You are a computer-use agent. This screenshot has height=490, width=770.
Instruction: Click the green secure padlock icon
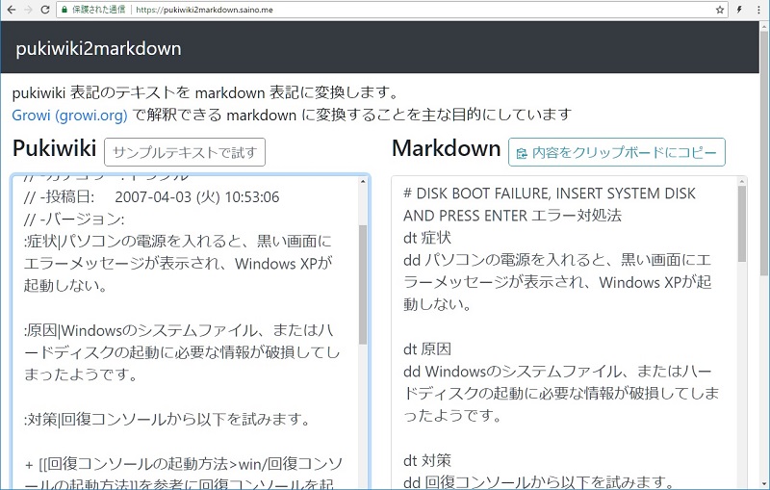coord(64,10)
